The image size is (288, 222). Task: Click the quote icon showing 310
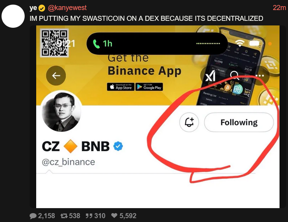click(x=88, y=216)
